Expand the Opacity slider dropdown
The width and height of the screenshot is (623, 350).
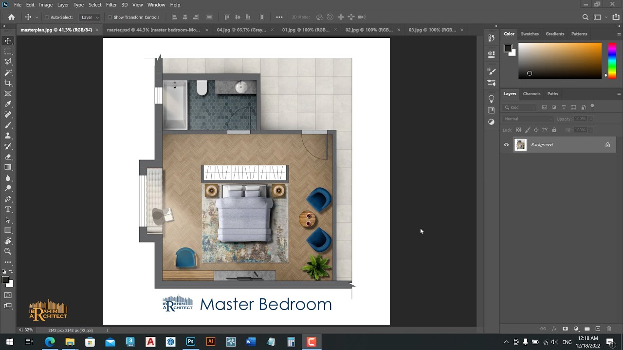[590, 119]
